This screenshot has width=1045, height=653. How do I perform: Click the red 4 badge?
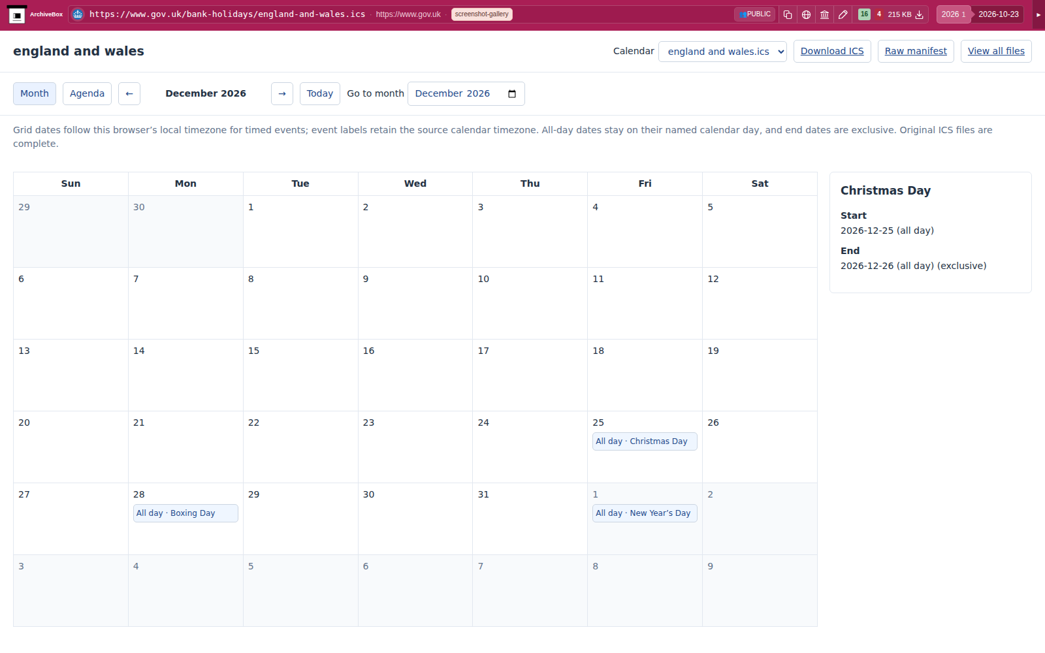click(x=879, y=14)
